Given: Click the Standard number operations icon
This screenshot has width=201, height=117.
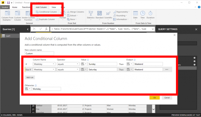Looking at the screenshot, I should tap(99, 13).
